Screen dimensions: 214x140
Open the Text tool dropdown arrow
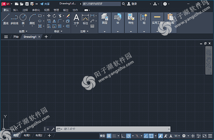coord(76,26)
